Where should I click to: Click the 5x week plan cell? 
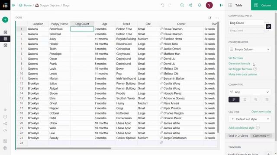pyautogui.click(x=210, y=108)
